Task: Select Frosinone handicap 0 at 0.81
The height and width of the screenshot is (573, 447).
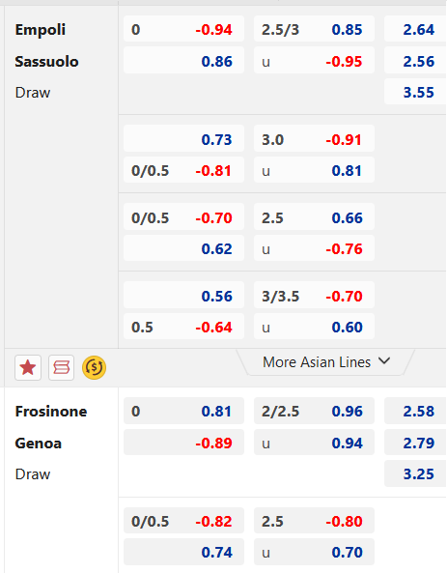Action: click(x=183, y=411)
